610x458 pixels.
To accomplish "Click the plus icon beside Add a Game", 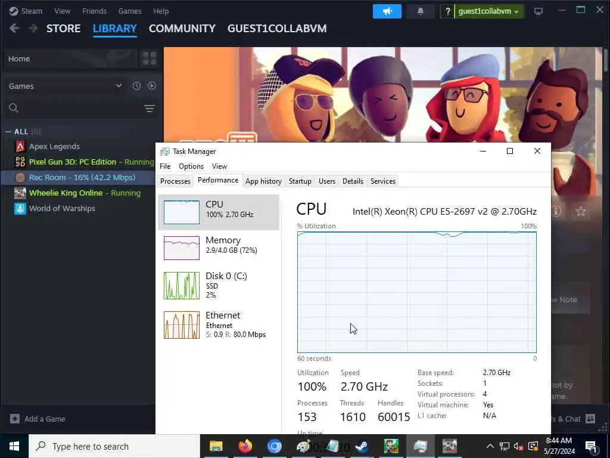I will (x=15, y=419).
